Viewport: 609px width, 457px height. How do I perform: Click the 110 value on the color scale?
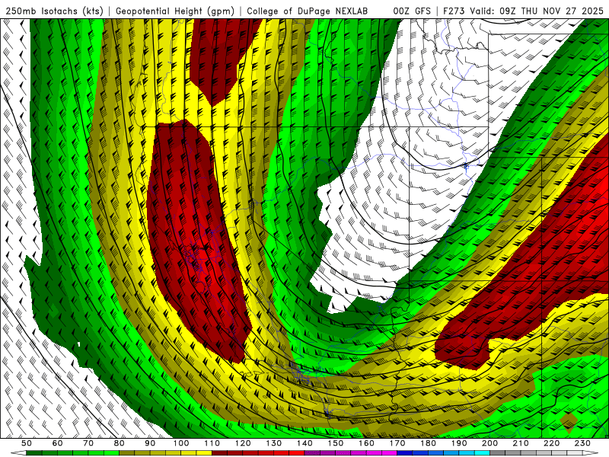pyautogui.click(x=212, y=443)
